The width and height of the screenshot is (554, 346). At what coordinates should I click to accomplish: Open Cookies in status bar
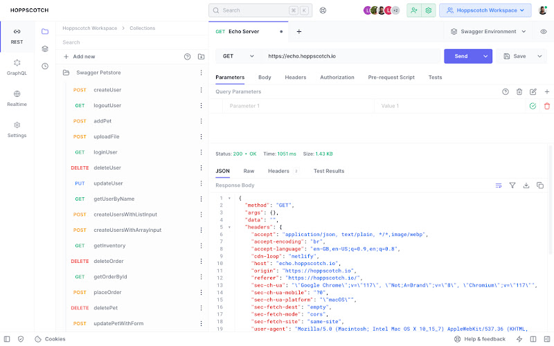click(x=50, y=339)
